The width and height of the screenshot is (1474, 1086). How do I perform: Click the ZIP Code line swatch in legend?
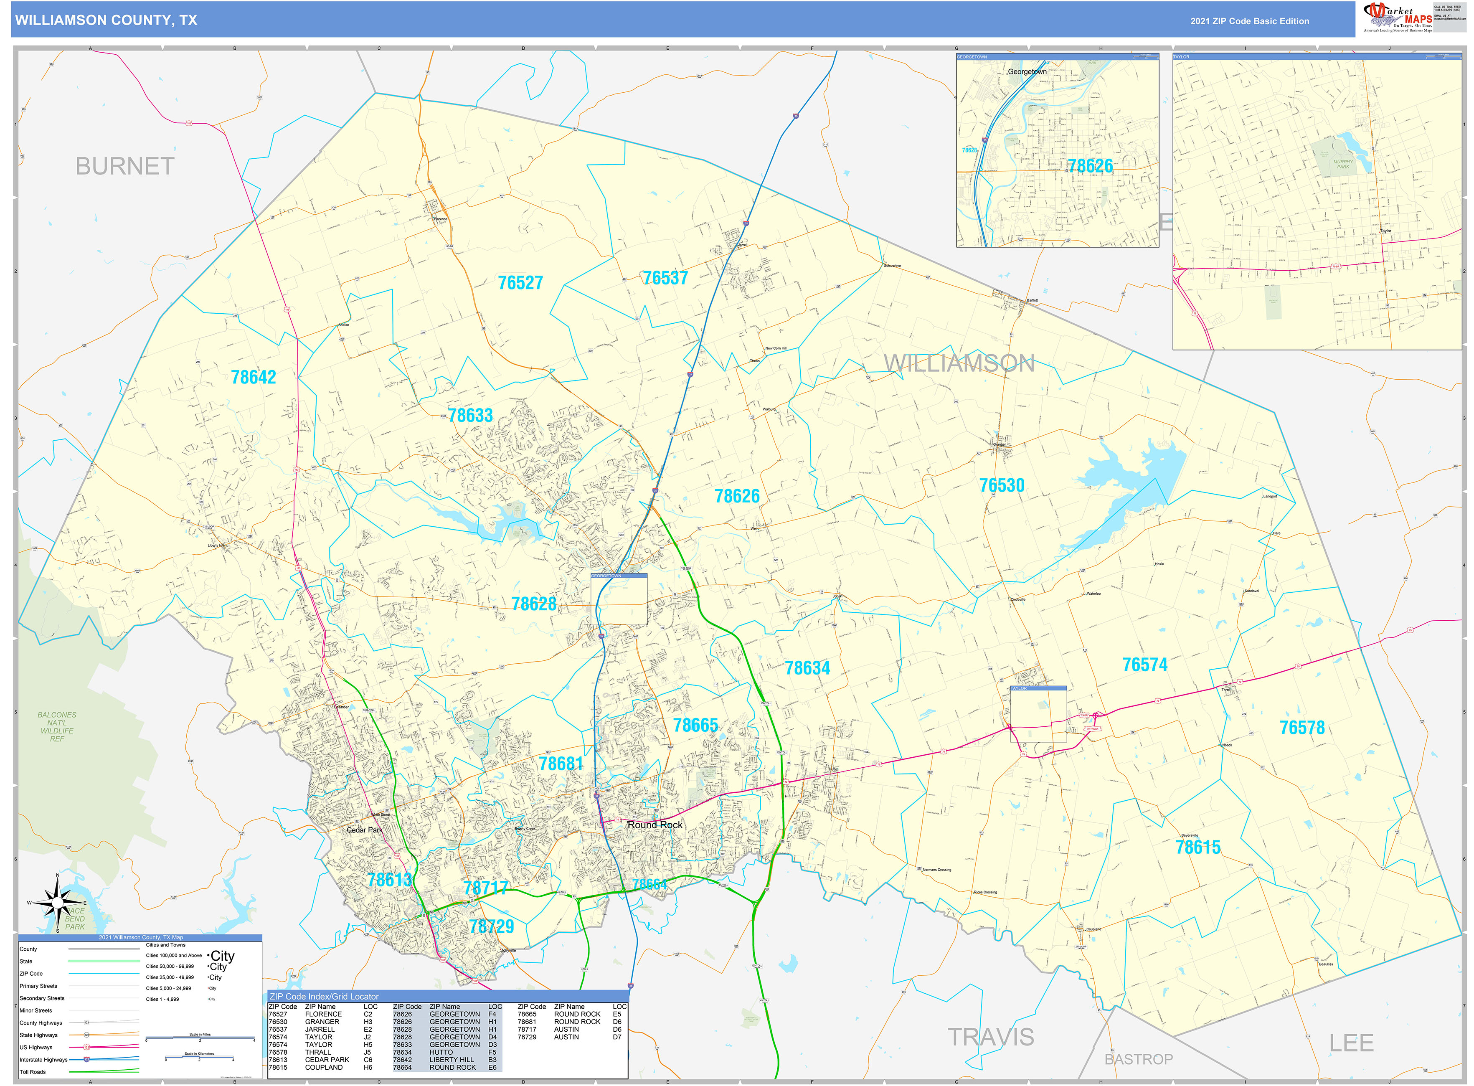pyautogui.click(x=104, y=974)
